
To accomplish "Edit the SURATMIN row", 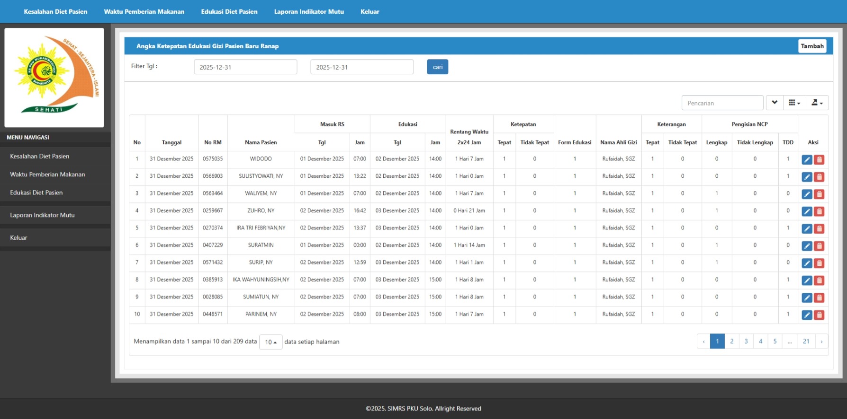I will tap(807, 246).
